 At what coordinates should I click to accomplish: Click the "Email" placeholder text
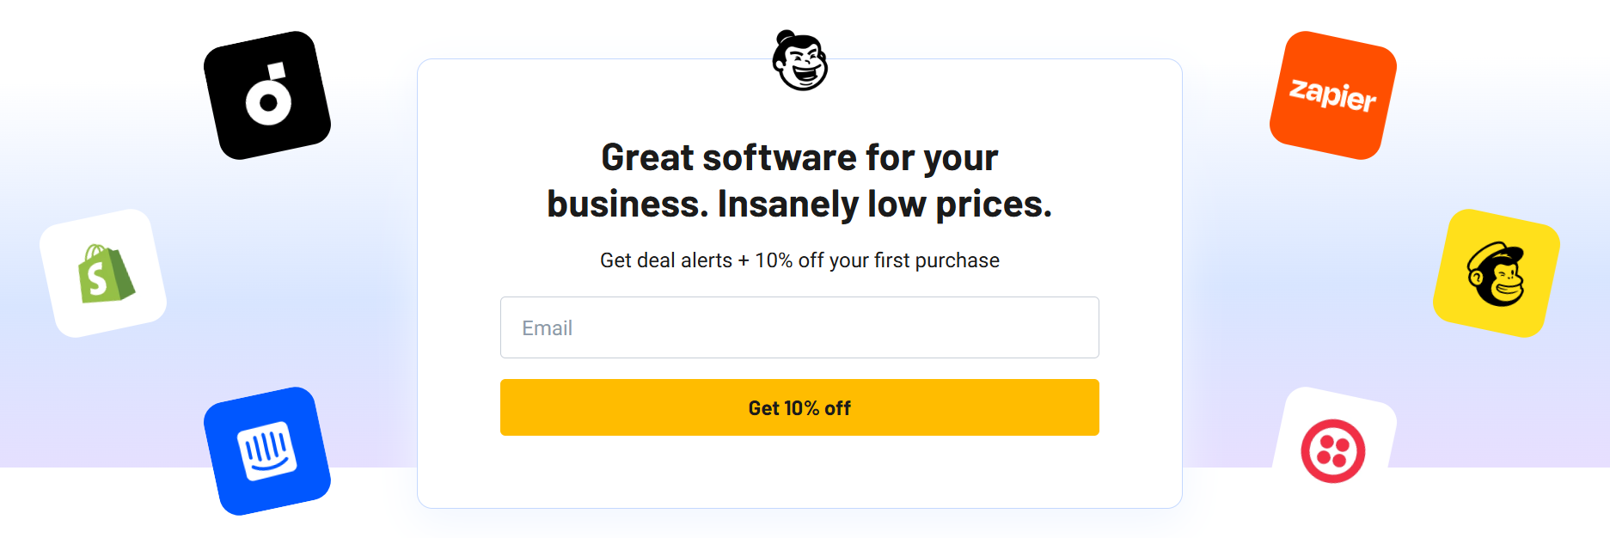coord(548,328)
